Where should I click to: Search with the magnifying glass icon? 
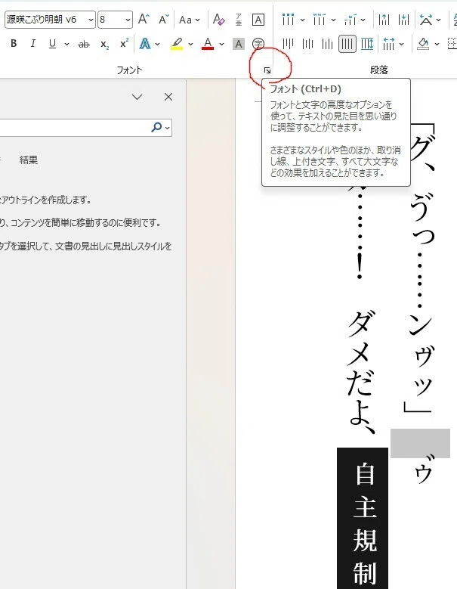[x=156, y=128]
